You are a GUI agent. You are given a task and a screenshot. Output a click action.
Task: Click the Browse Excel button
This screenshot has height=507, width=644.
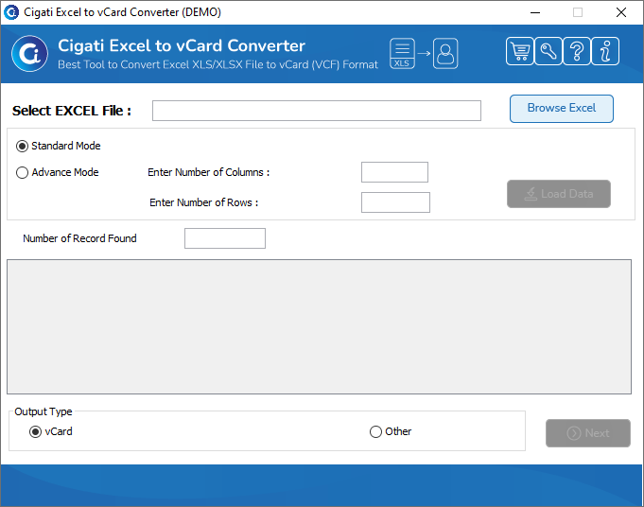pos(562,109)
